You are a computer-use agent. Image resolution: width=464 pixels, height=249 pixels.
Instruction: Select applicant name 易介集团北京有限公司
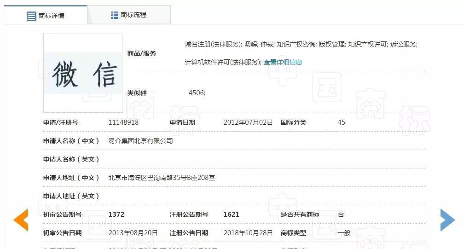point(140,141)
